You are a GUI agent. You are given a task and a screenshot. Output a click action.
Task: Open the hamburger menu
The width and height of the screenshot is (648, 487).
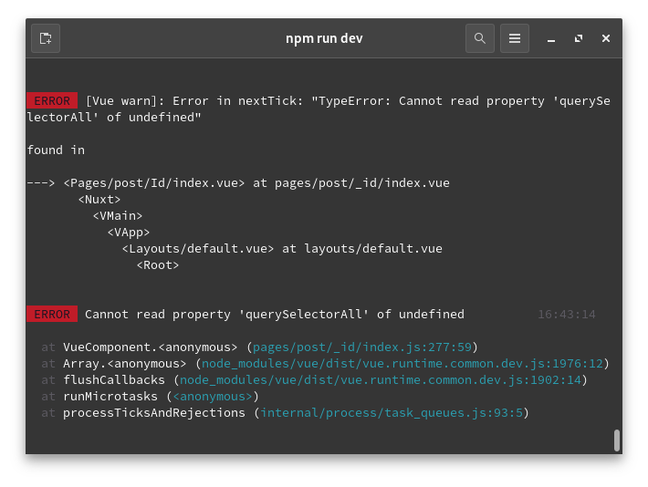515,38
